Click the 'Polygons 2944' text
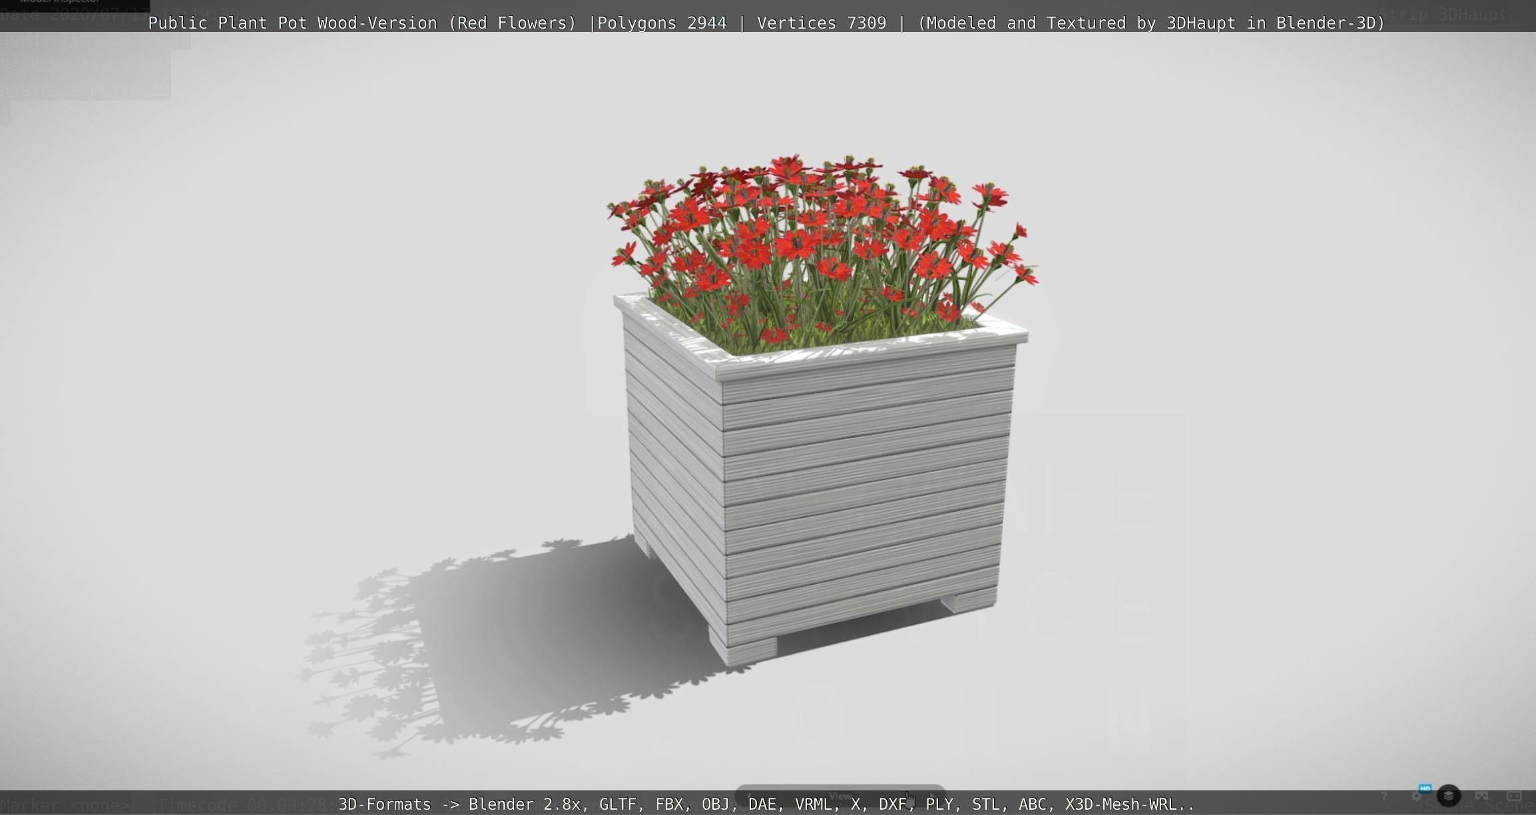 662,23
